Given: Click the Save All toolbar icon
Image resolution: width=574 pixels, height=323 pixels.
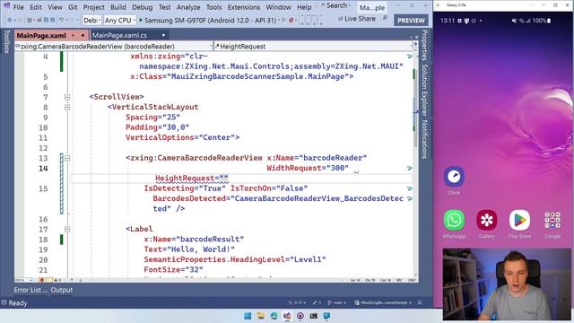Looking at the screenshot, I should click(x=53, y=20).
